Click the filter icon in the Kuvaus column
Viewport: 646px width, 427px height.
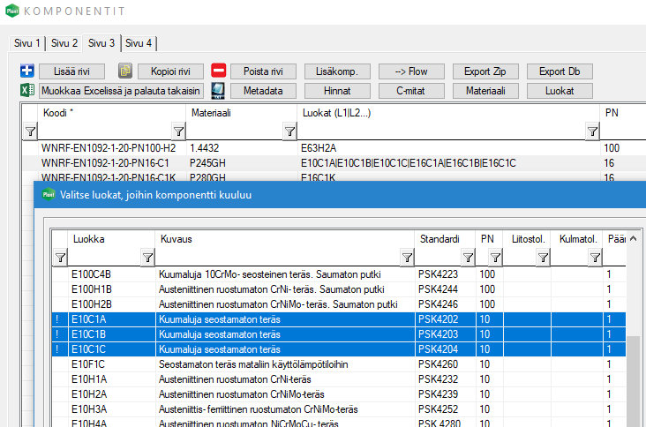point(407,258)
